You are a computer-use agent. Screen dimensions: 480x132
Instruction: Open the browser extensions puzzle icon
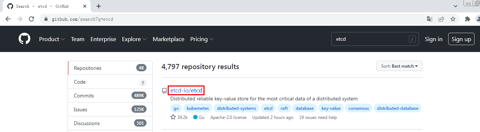coord(467,19)
